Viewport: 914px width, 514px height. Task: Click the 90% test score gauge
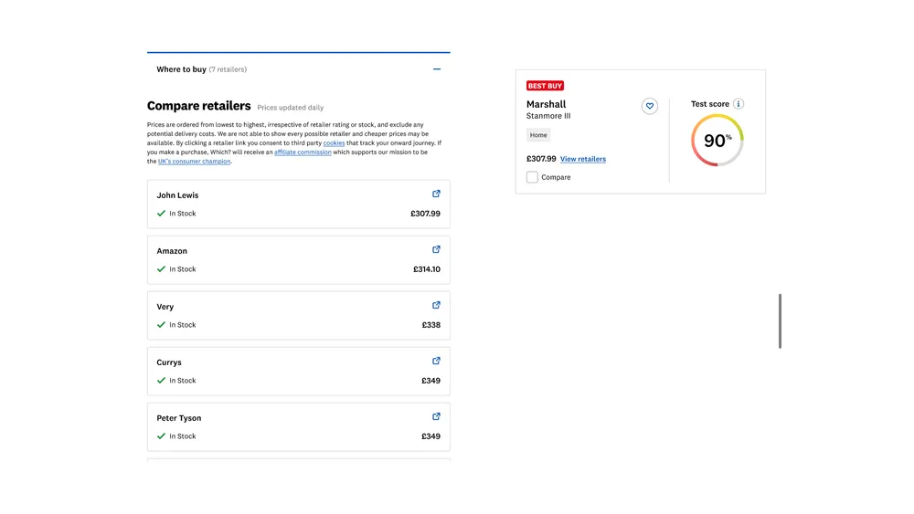pyautogui.click(x=717, y=141)
